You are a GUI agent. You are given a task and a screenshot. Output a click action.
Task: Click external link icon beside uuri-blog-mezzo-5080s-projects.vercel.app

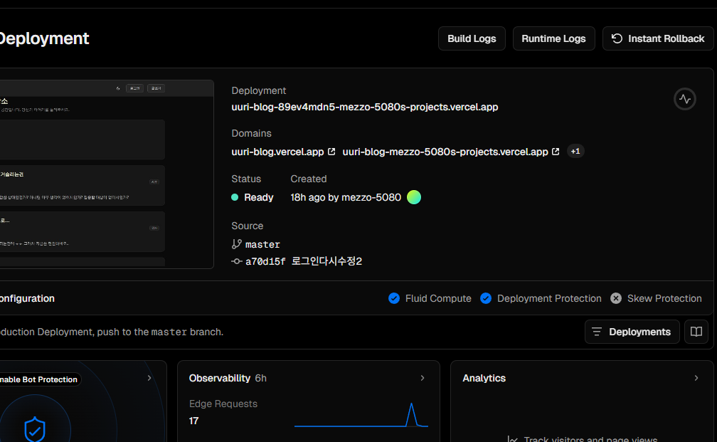point(556,152)
